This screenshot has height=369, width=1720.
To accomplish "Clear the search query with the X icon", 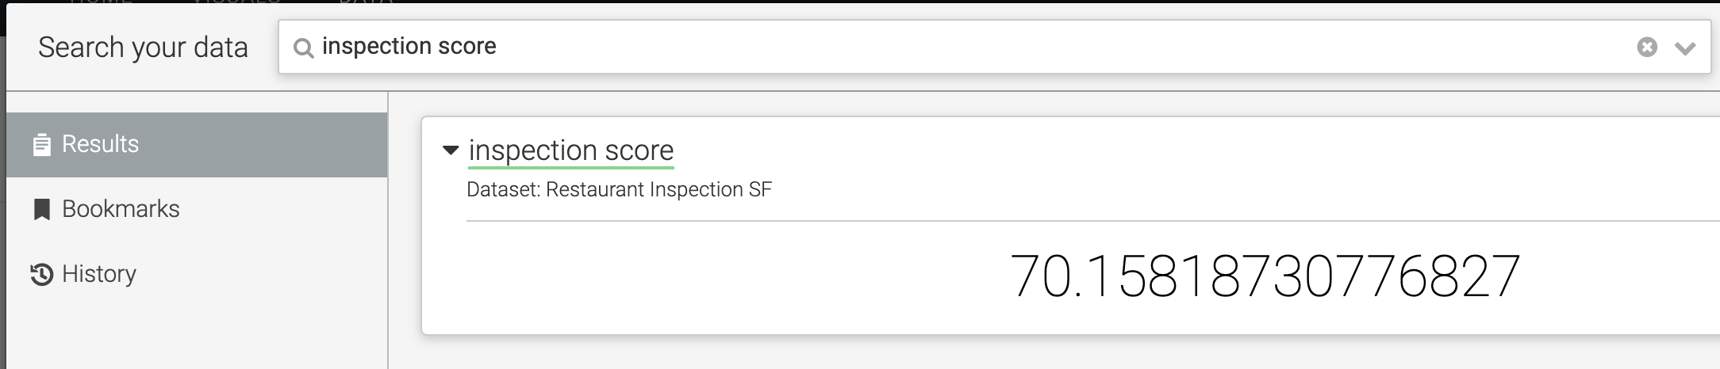I will pyautogui.click(x=1647, y=48).
